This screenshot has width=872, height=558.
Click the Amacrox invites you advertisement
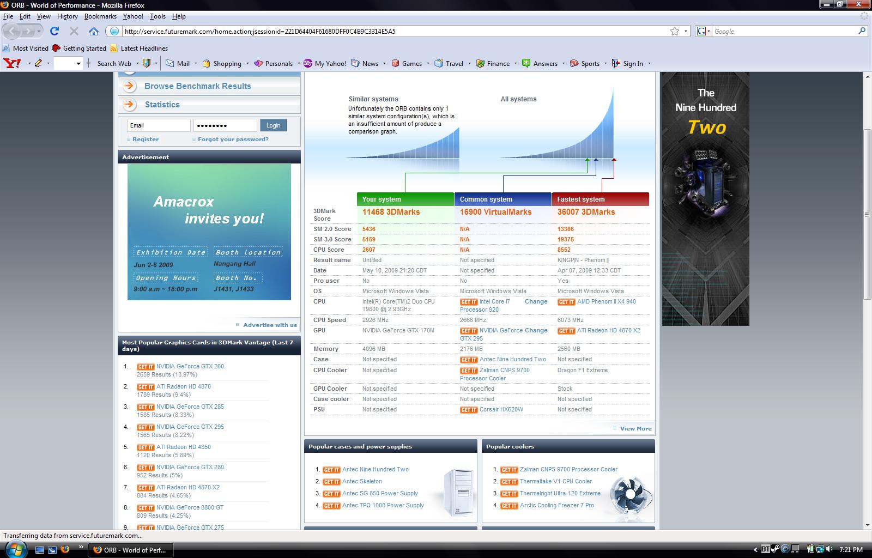pos(209,232)
